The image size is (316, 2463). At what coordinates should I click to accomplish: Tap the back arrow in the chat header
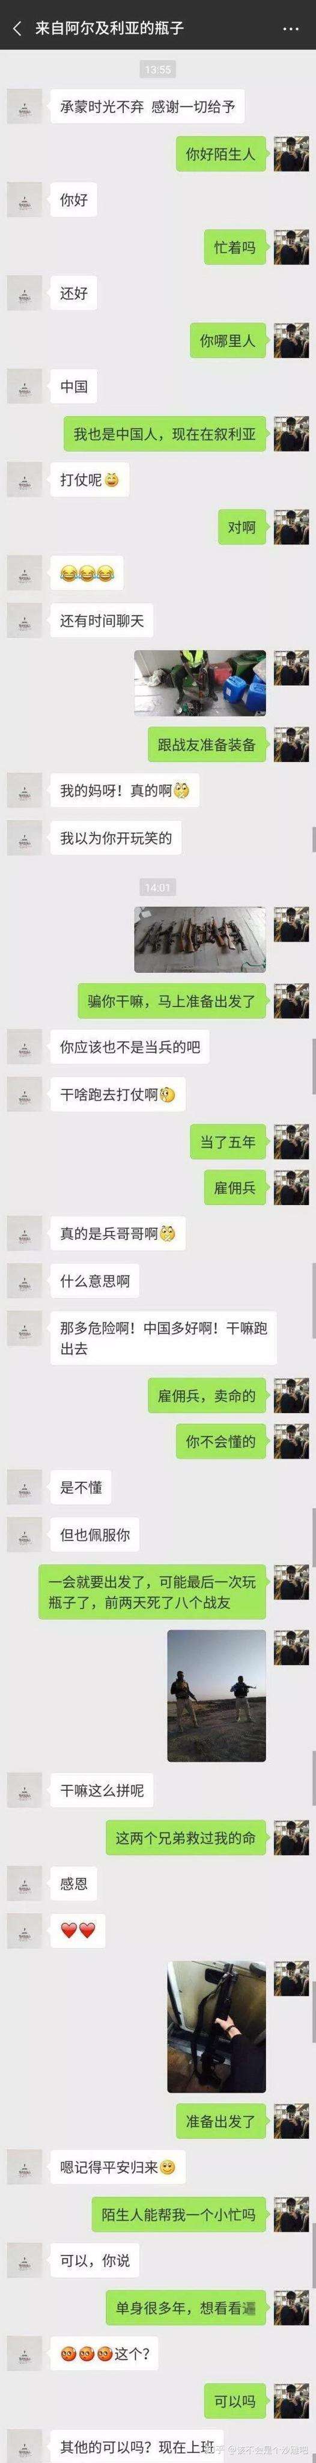(x=16, y=29)
